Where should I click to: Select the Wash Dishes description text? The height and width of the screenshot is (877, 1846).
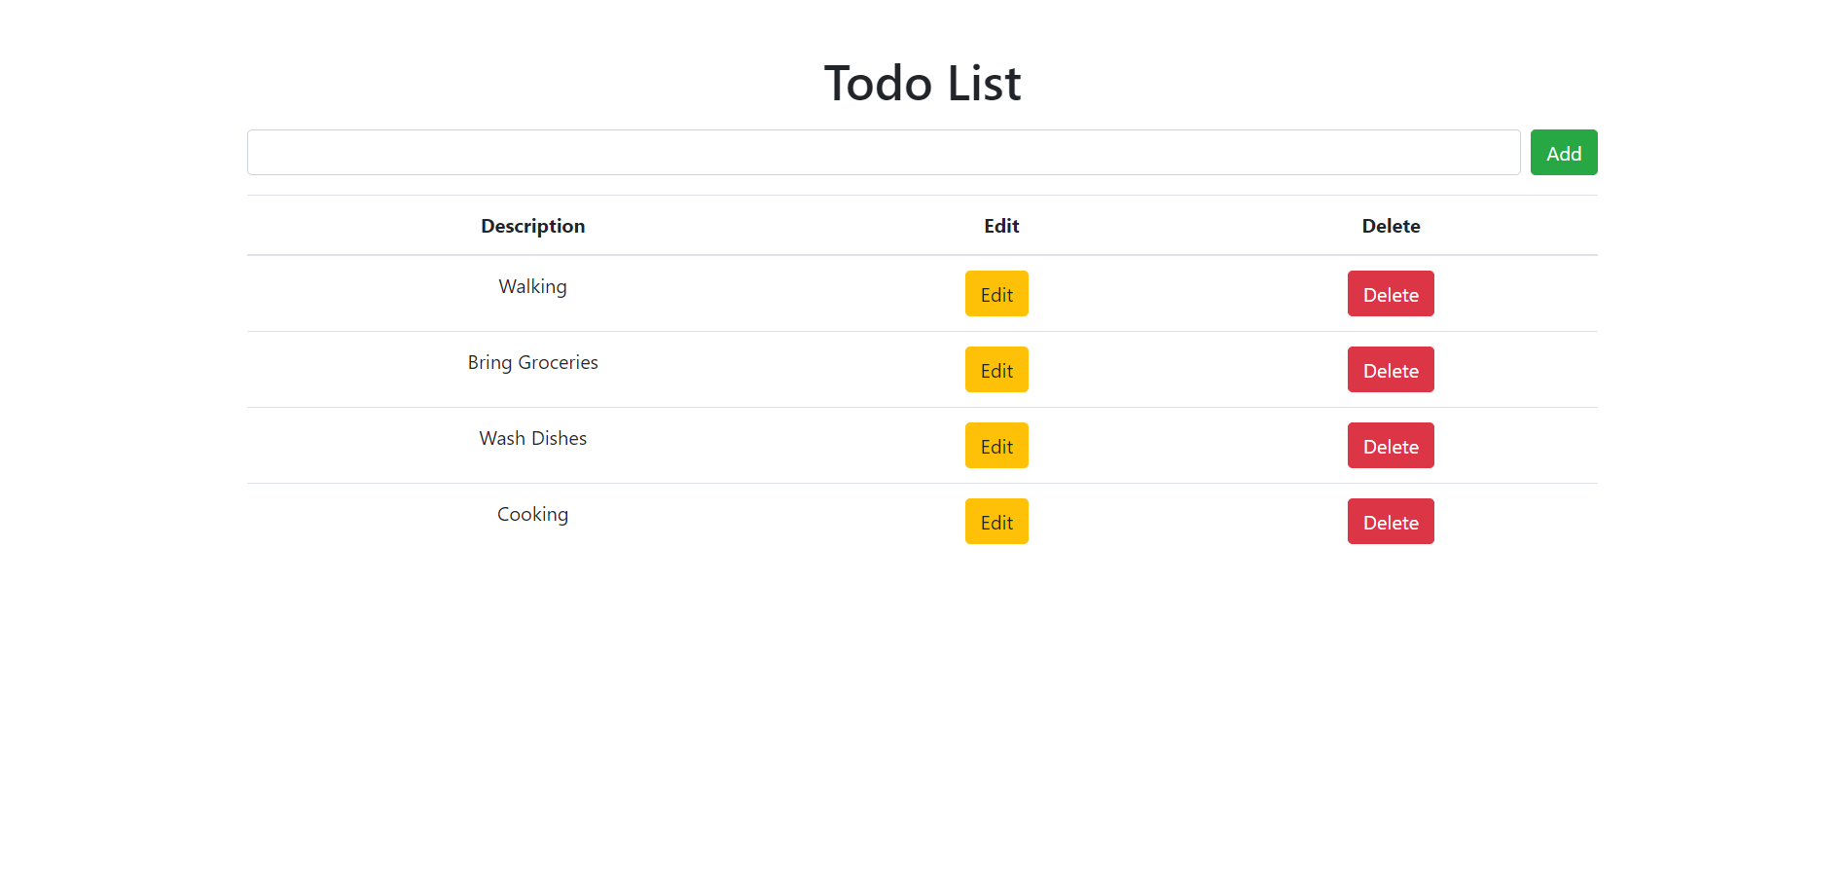[532, 438]
